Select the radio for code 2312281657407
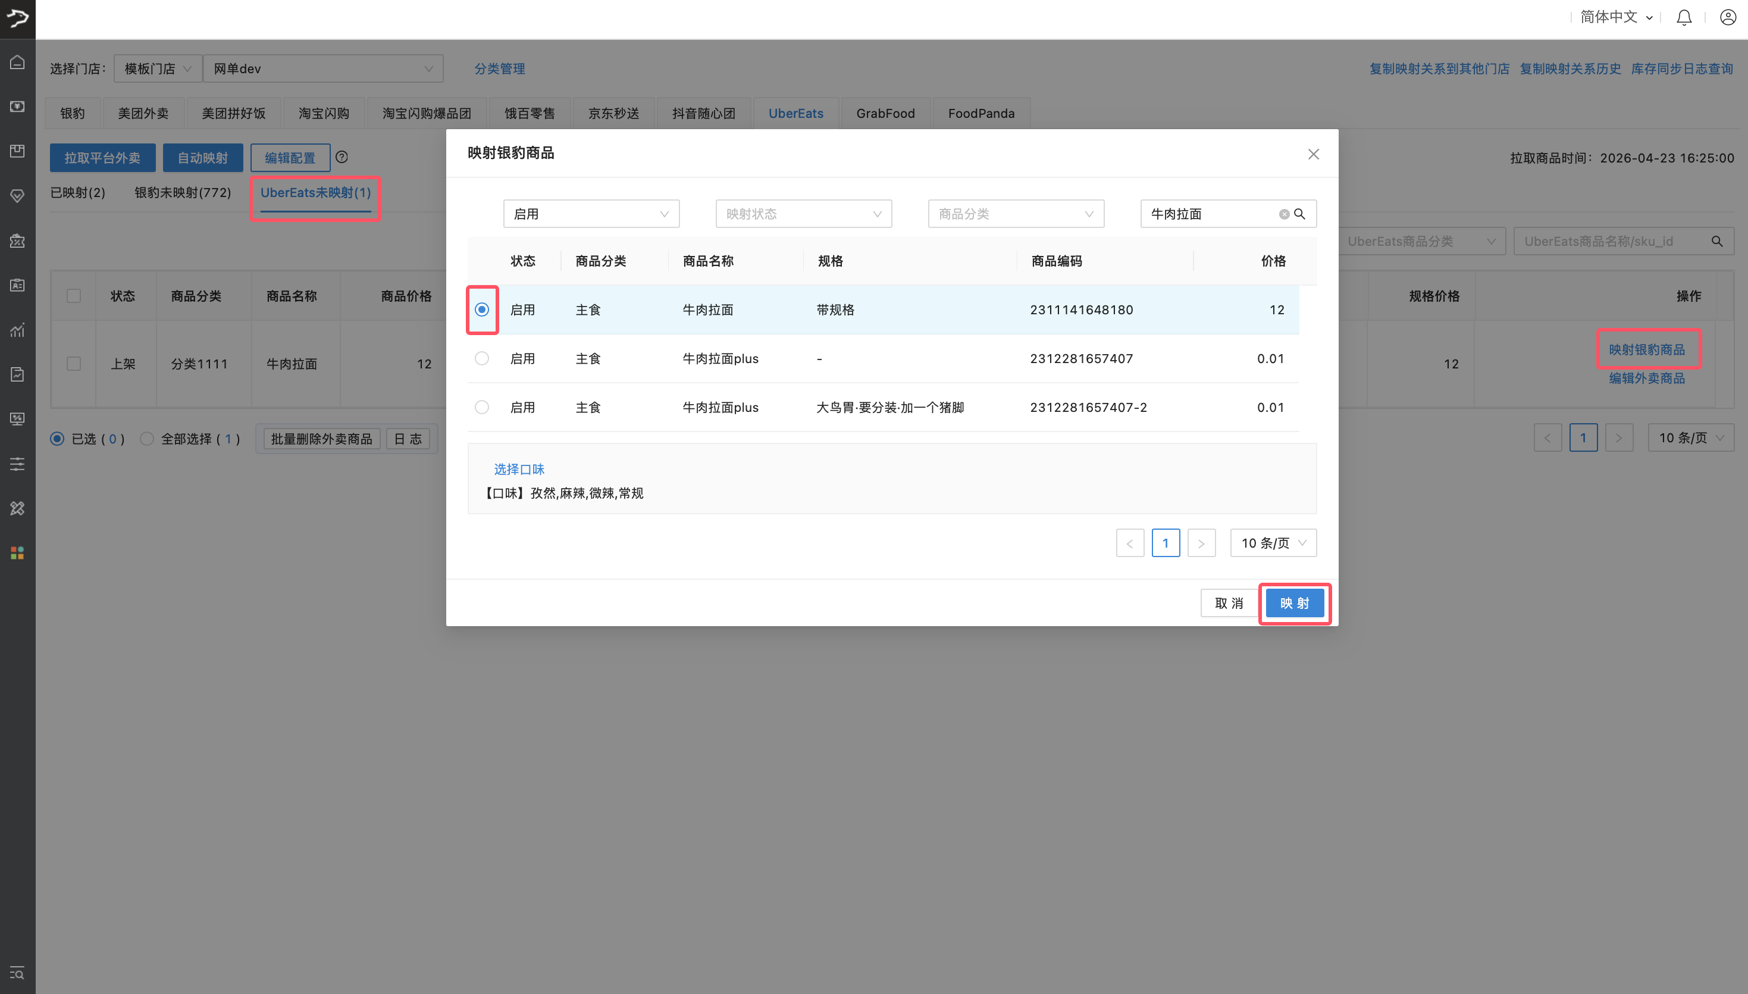This screenshot has height=994, width=1748. [x=482, y=358]
